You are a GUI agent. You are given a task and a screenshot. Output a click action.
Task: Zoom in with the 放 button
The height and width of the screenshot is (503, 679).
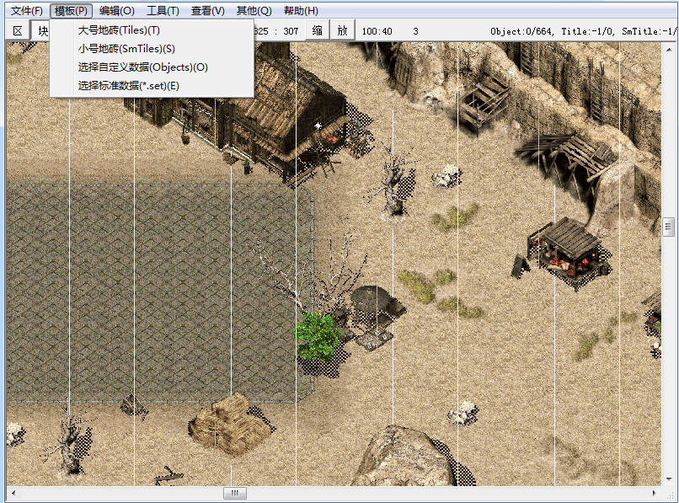pyautogui.click(x=343, y=31)
